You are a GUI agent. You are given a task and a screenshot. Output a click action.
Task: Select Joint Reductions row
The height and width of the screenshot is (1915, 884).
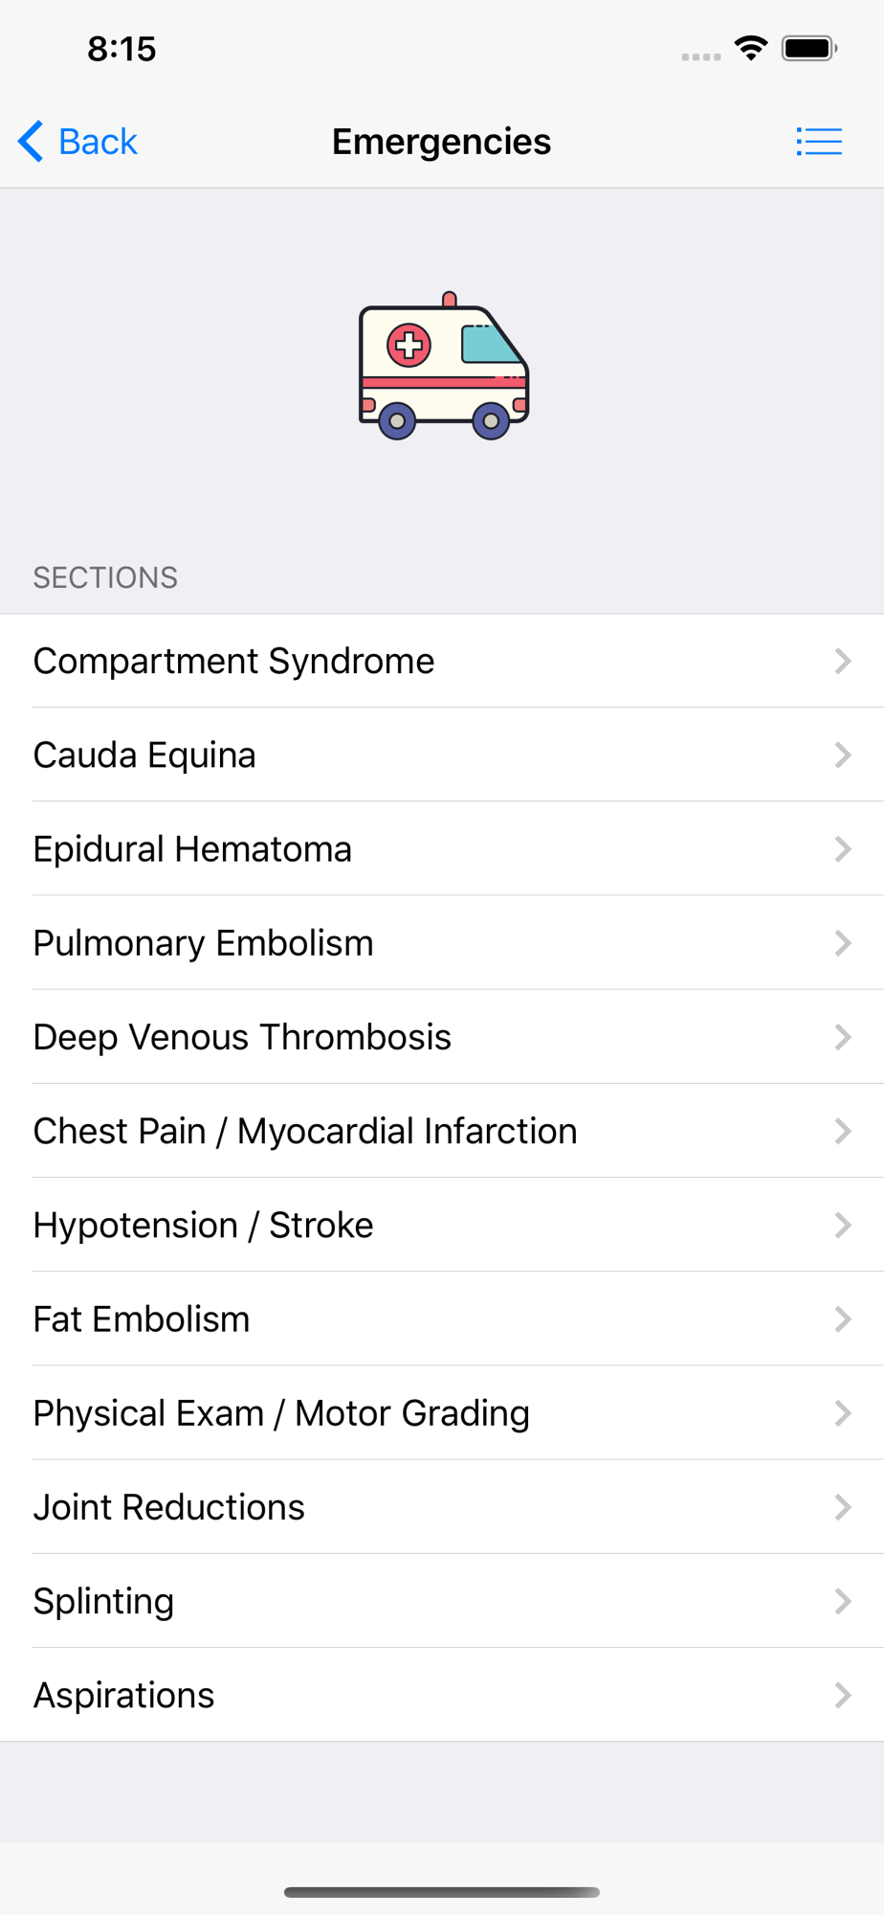[x=442, y=1506]
